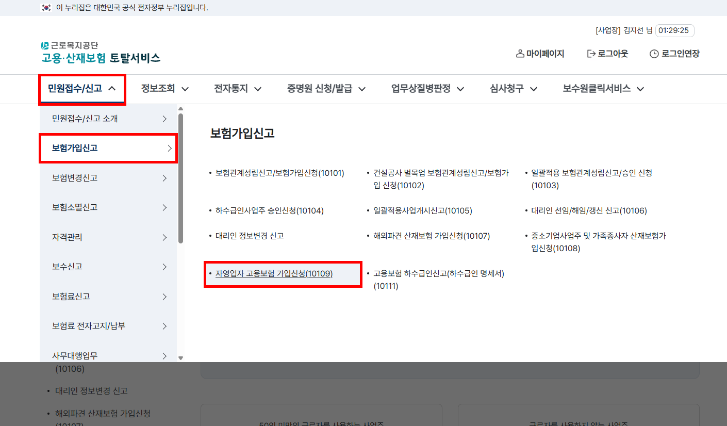Select 보수신고 in side menu
The width and height of the screenshot is (727, 426).
(x=108, y=267)
